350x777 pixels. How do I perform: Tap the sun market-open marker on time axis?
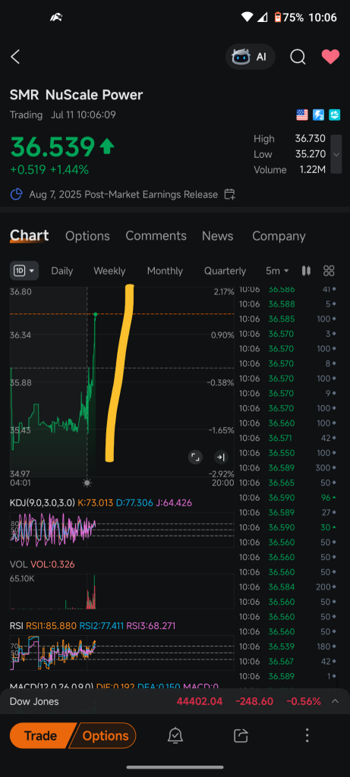87,483
